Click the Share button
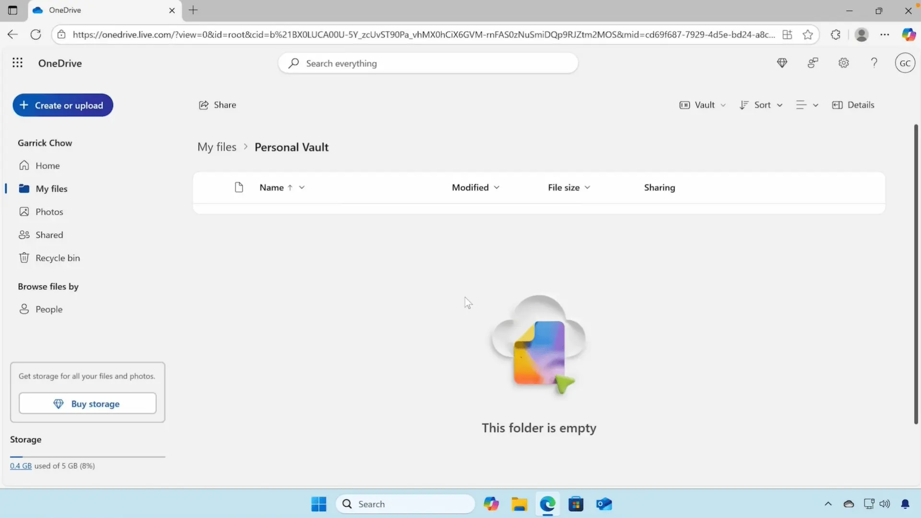This screenshot has width=921, height=518. (217, 105)
